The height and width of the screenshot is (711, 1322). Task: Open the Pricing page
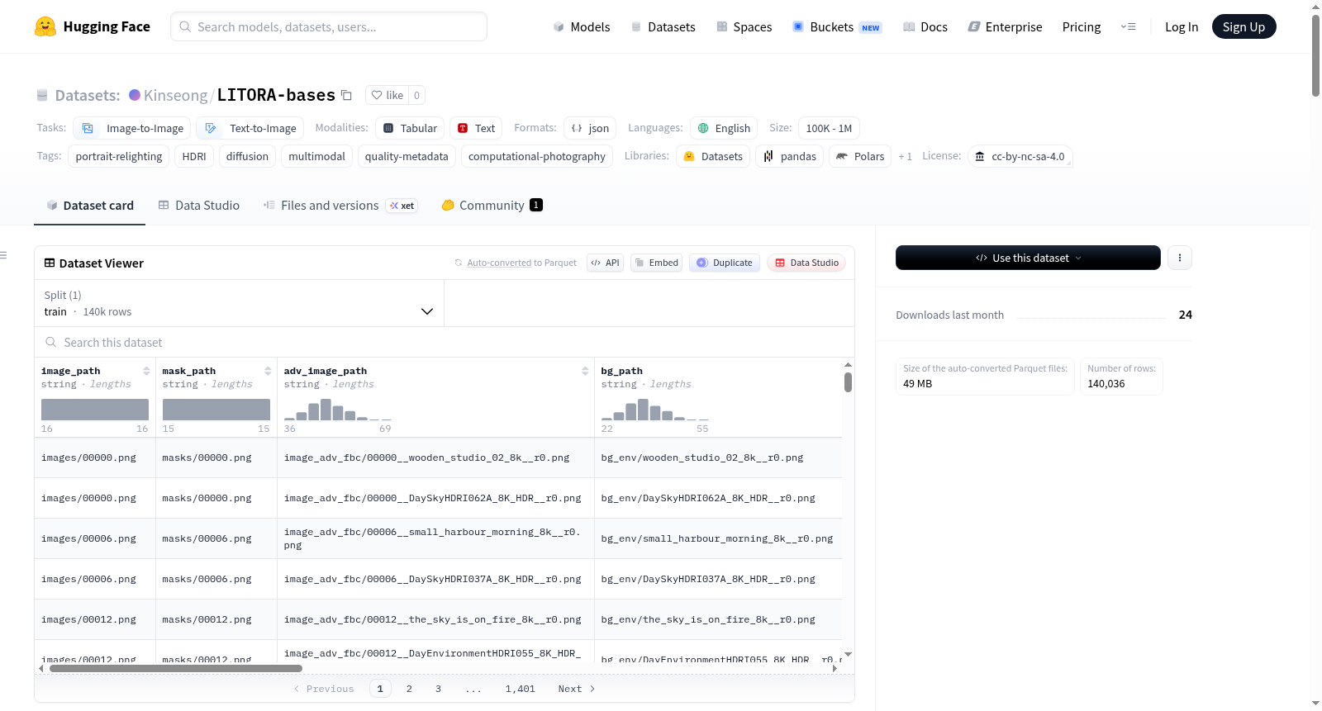pyautogui.click(x=1082, y=26)
